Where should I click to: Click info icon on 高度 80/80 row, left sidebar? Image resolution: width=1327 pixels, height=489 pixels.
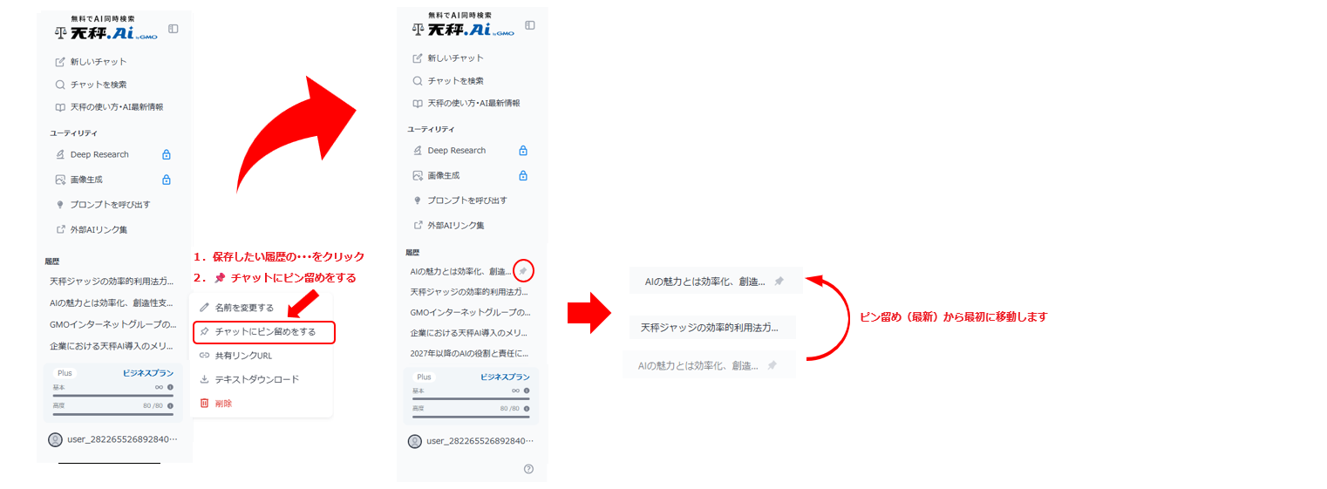[x=170, y=406]
